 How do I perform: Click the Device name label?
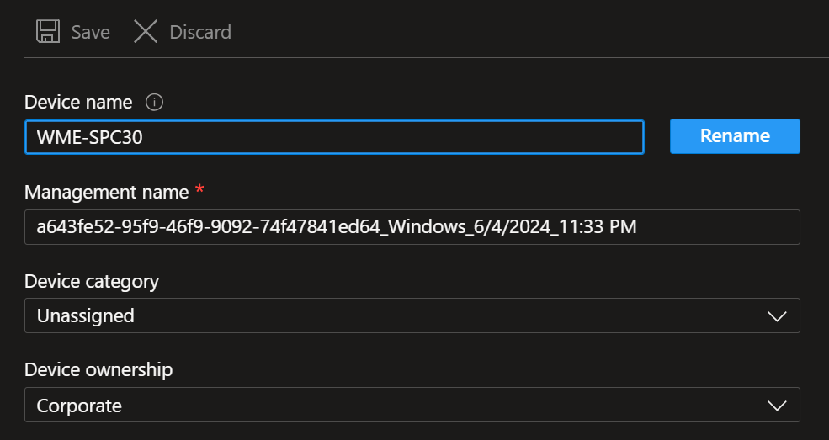78,103
